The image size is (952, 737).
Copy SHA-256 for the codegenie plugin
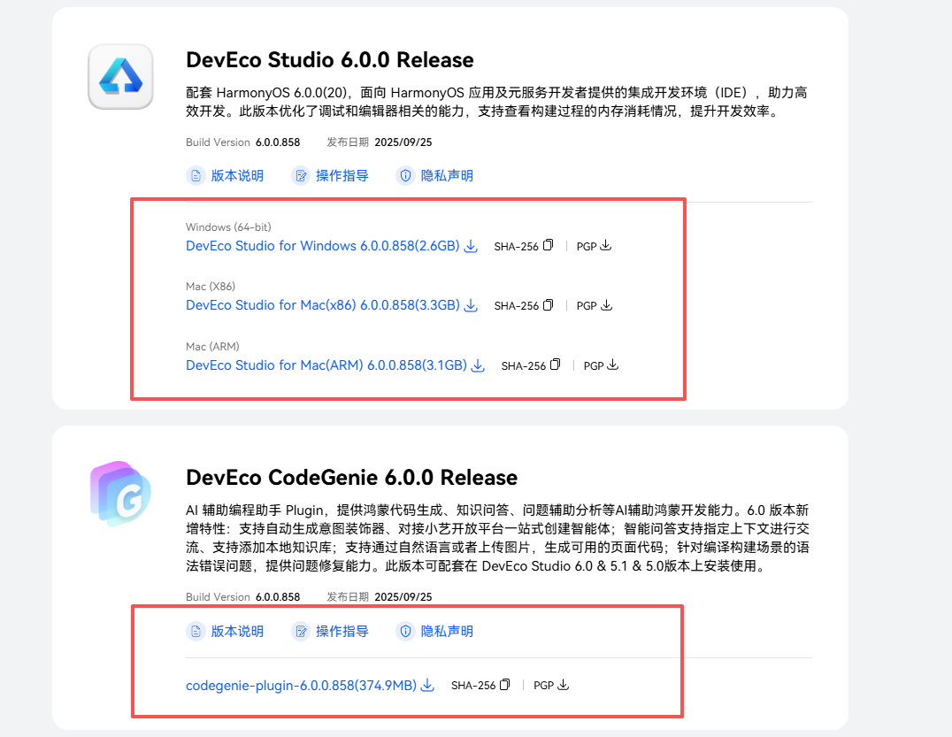pos(505,685)
